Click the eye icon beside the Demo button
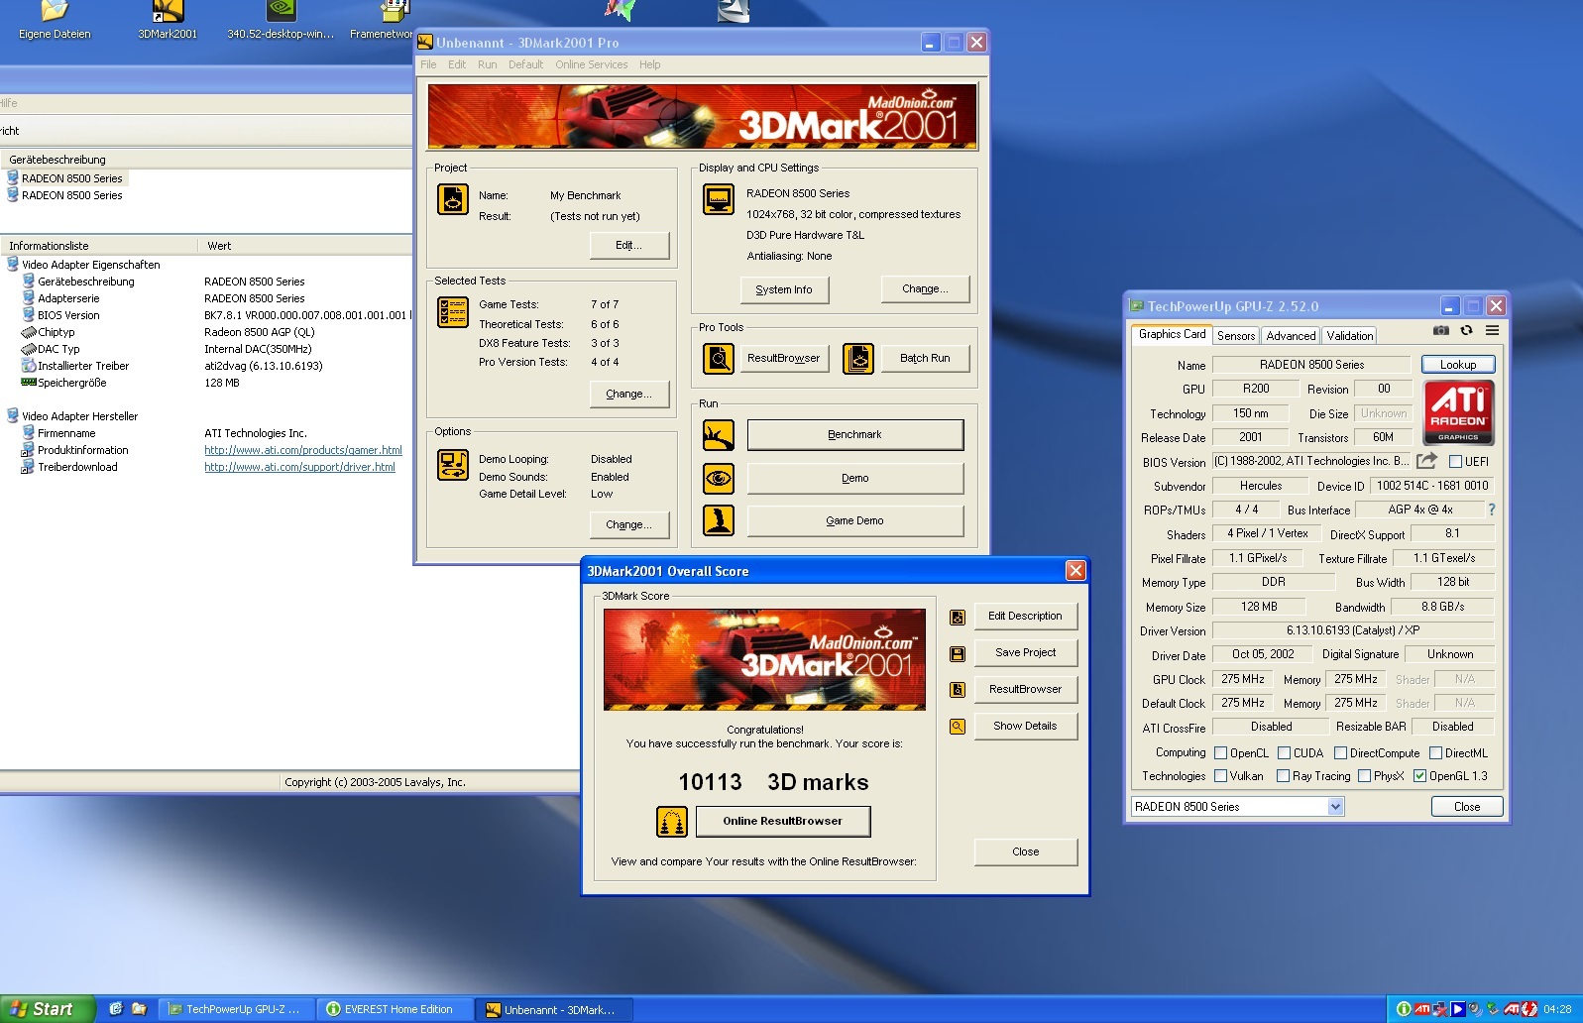 (x=719, y=478)
